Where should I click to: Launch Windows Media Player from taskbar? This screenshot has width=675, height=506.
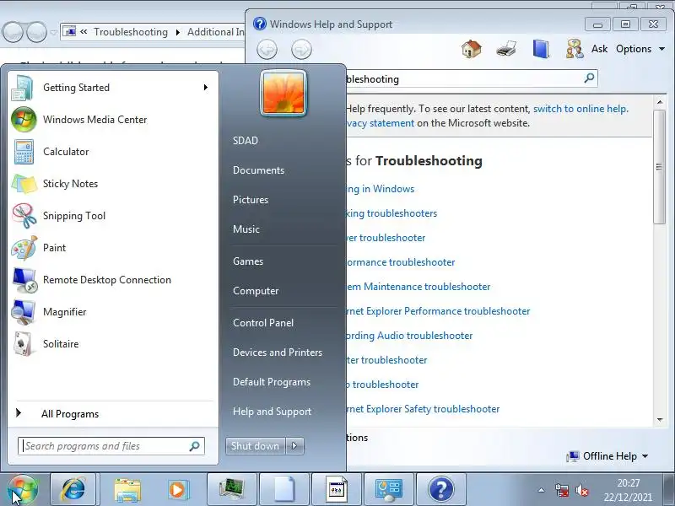point(177,489)
